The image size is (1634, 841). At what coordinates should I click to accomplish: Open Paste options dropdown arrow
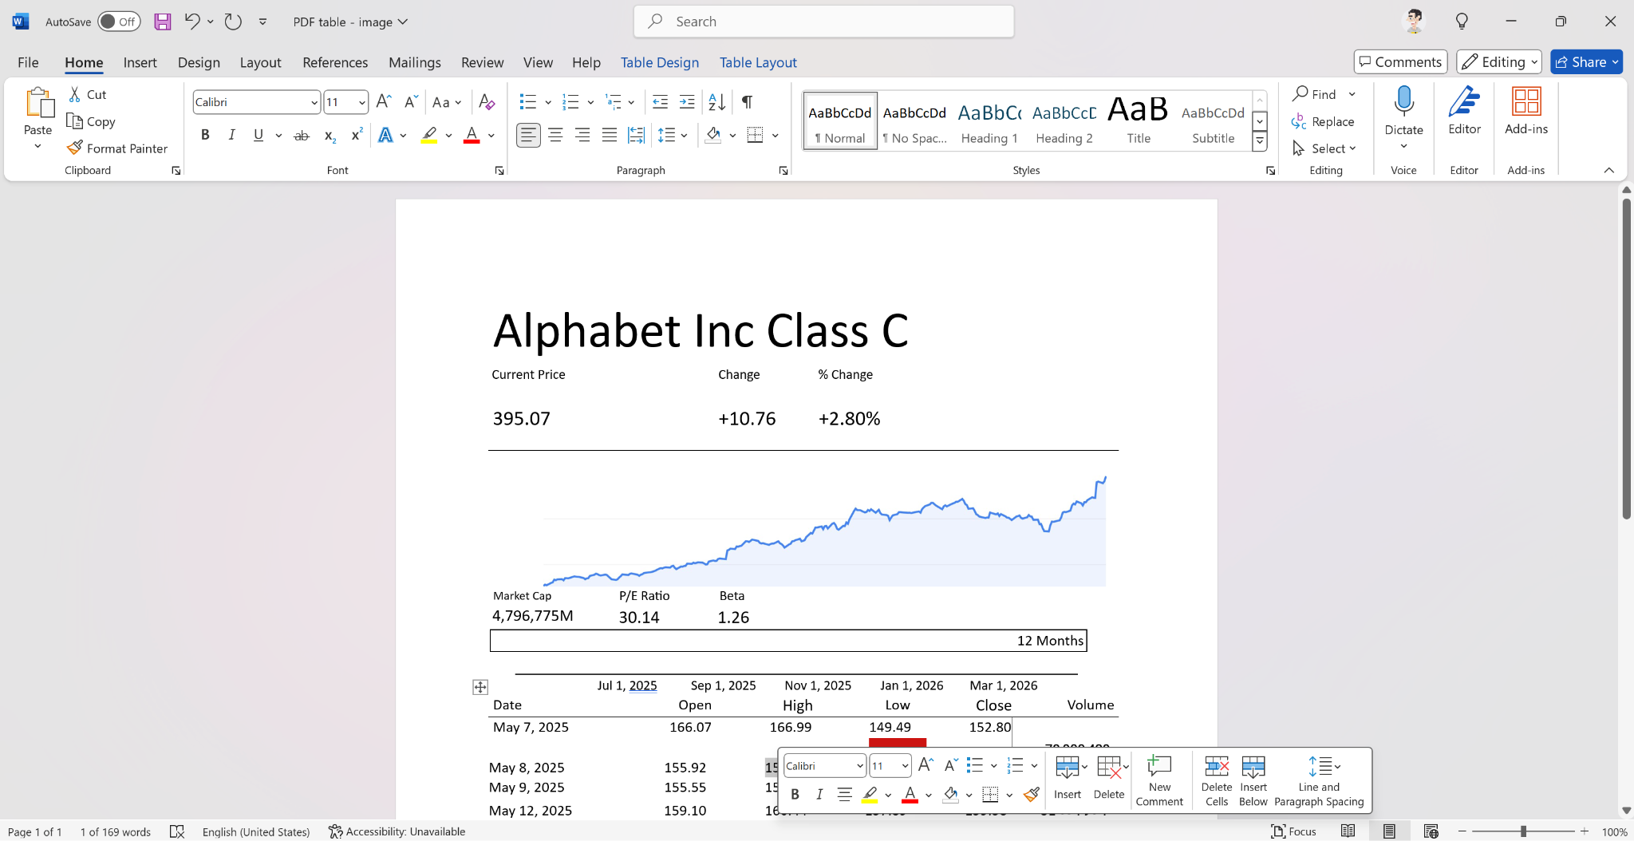coord(37,146)
